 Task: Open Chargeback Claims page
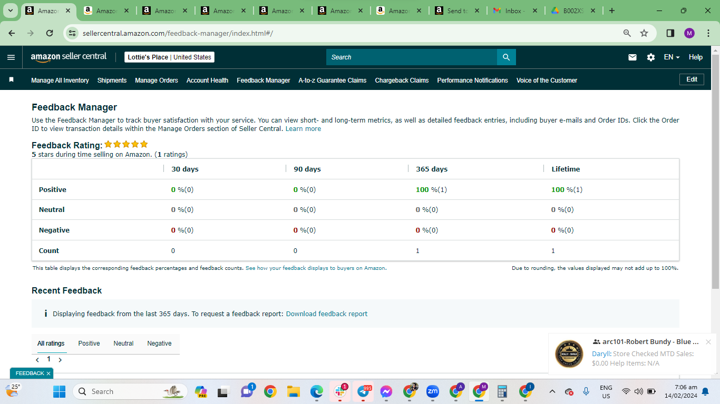(402, 80)
